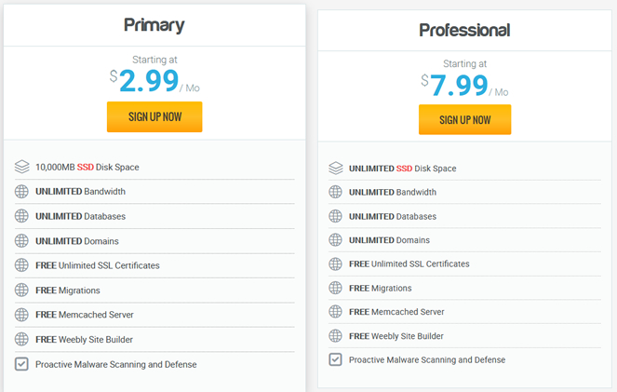Screen dimensions: 617x392
Task: Click globe icon beside Professional Free Migrations
Action: click(x=335, y=288)
